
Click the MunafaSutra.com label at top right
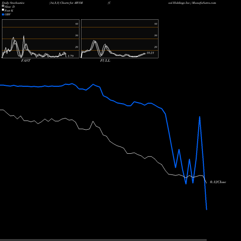(204, 3)
